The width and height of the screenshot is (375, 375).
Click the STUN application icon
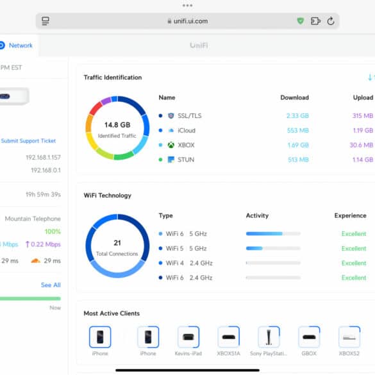pyautogui.click(x=171, y=160)
